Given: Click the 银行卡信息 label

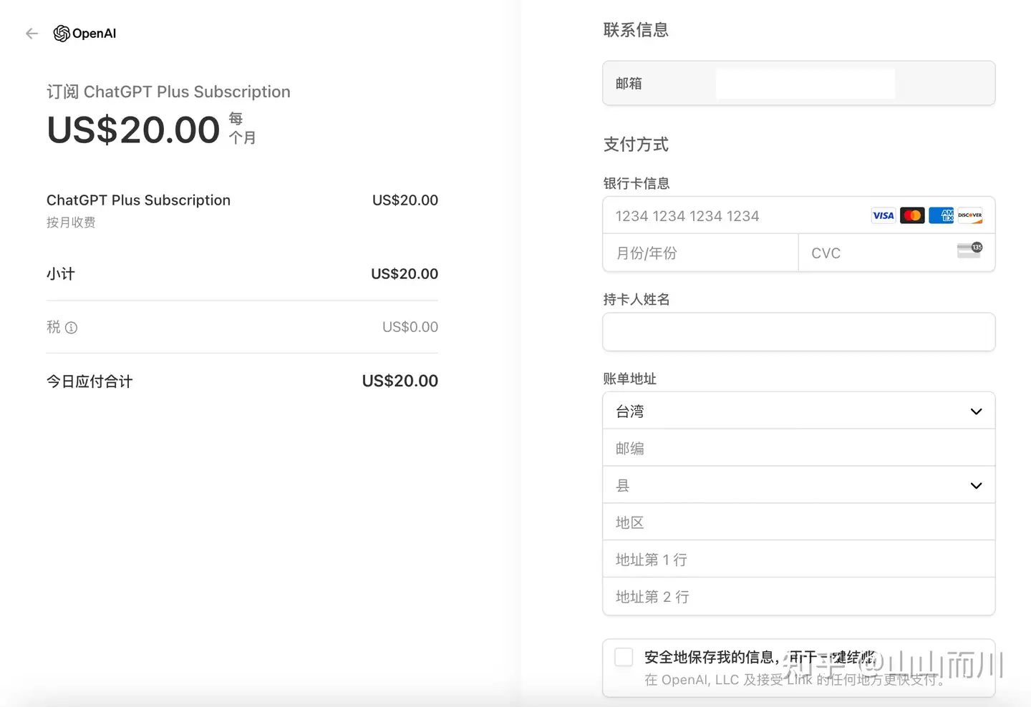Looking at the screenshot, I should pyautogui.click(x=636, y=183).
